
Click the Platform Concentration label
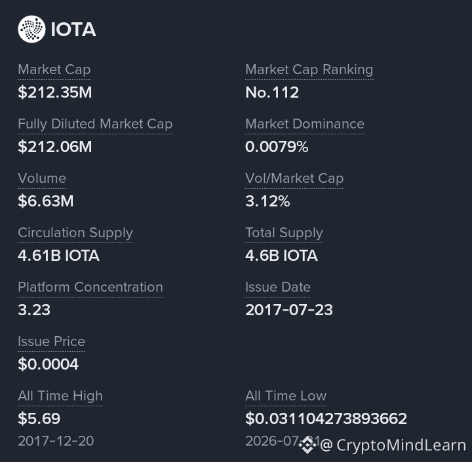(90, 287)
